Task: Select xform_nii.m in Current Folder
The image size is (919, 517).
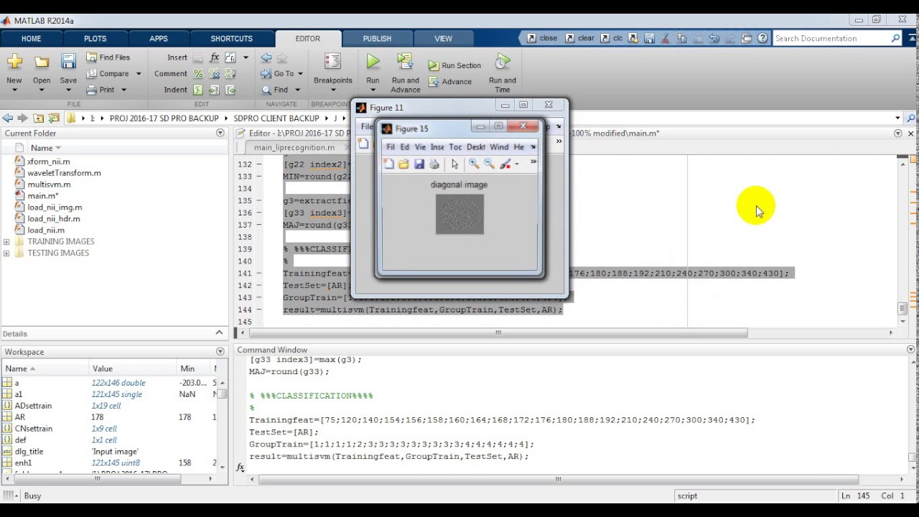Action: pyautogui.click(x=48, y=162)
